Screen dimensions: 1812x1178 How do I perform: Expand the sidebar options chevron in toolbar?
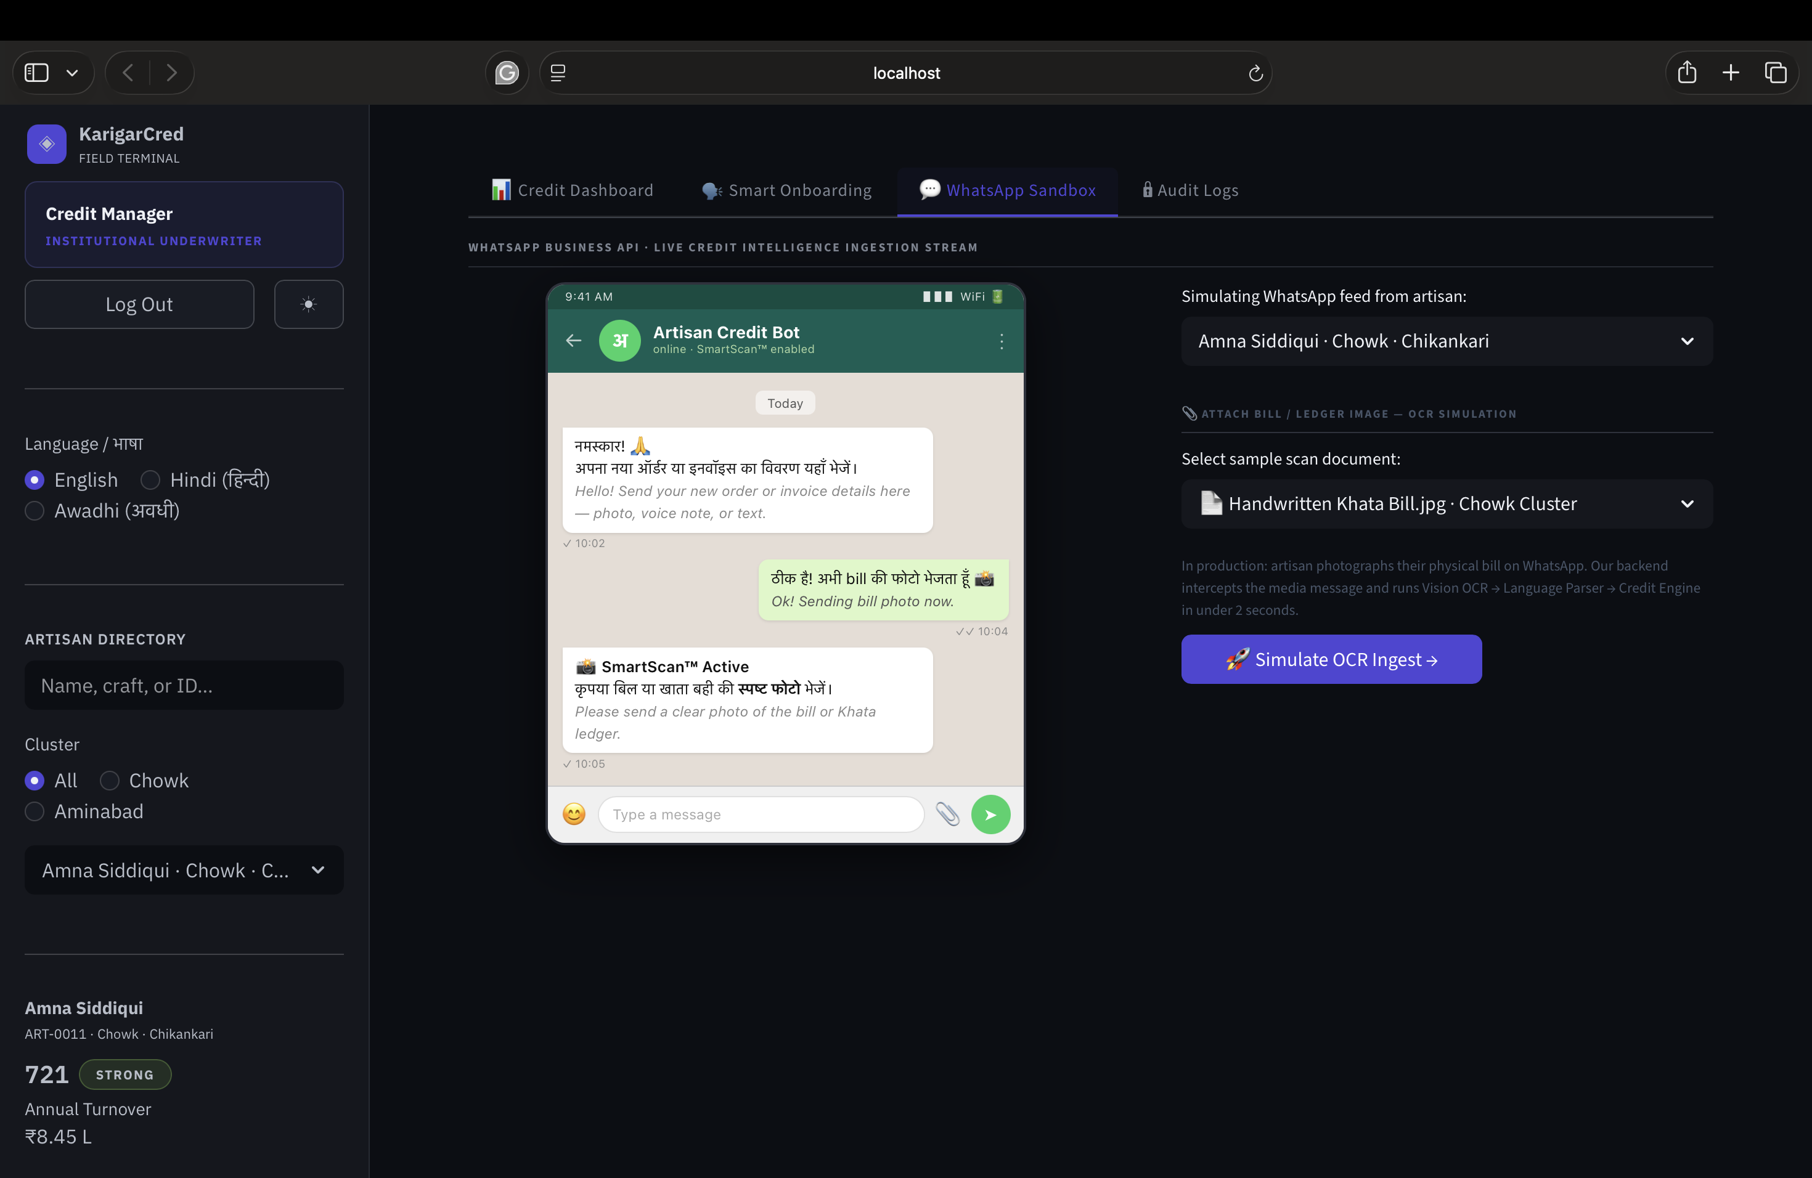tap(72, 73)
